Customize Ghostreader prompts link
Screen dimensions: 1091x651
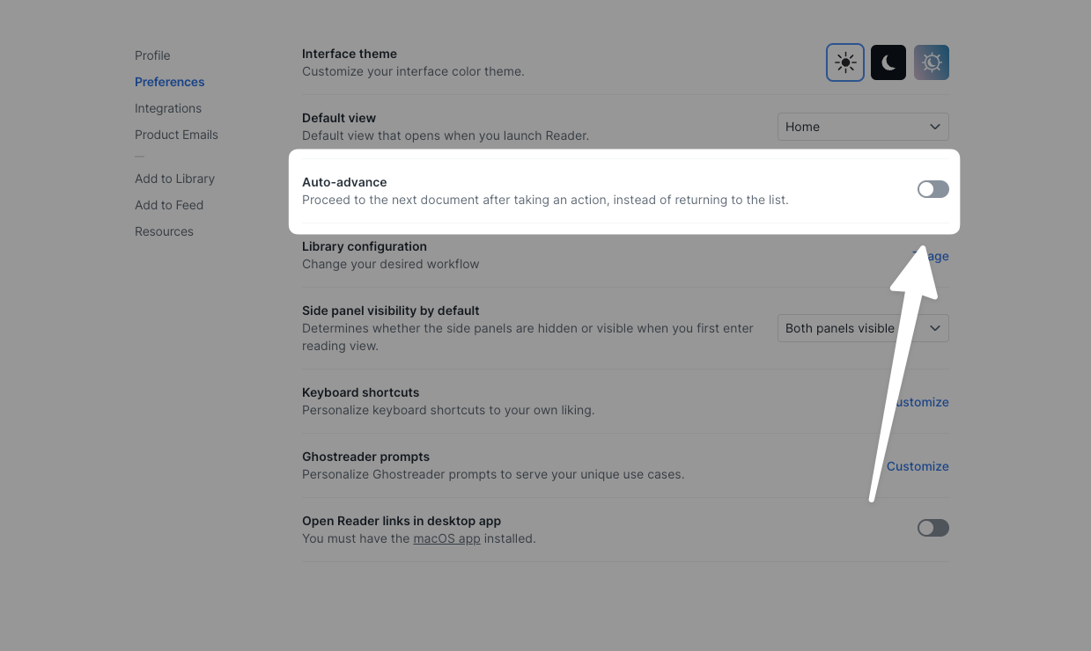point(918,466)
